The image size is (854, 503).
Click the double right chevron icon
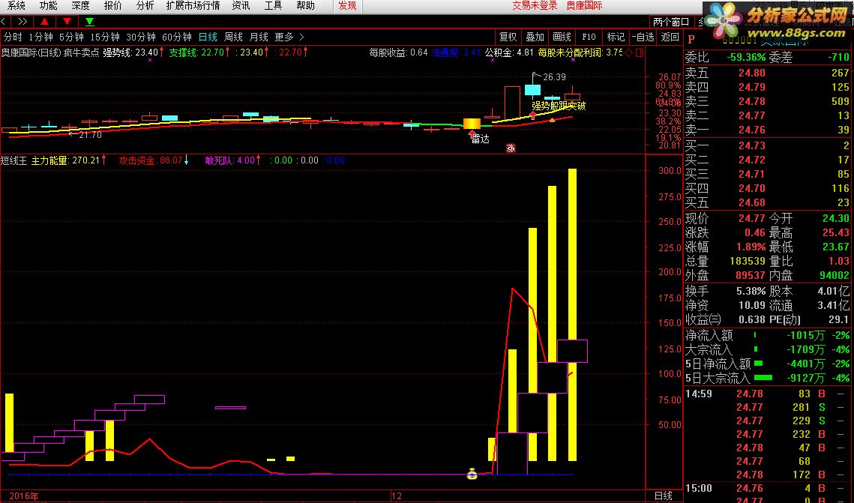pyautogui.click(x=22, y=21)
